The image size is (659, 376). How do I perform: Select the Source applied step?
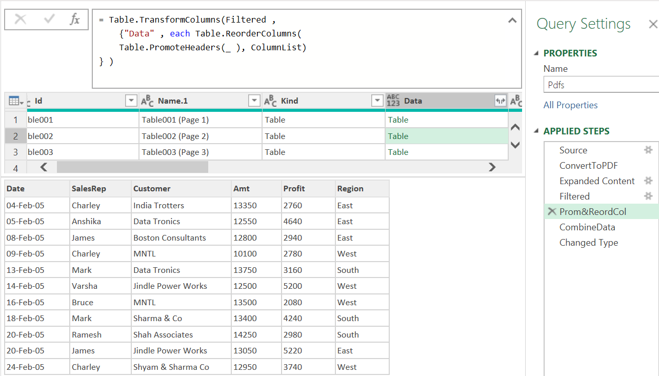(x=573, y=150)
